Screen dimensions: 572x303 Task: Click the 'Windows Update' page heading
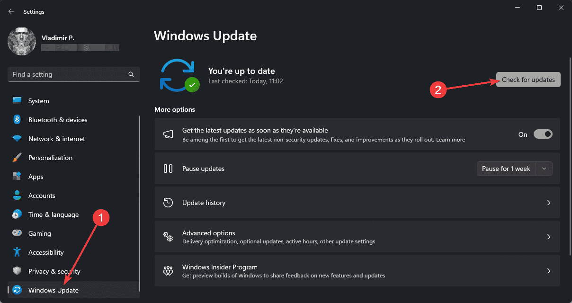[206, 36]
